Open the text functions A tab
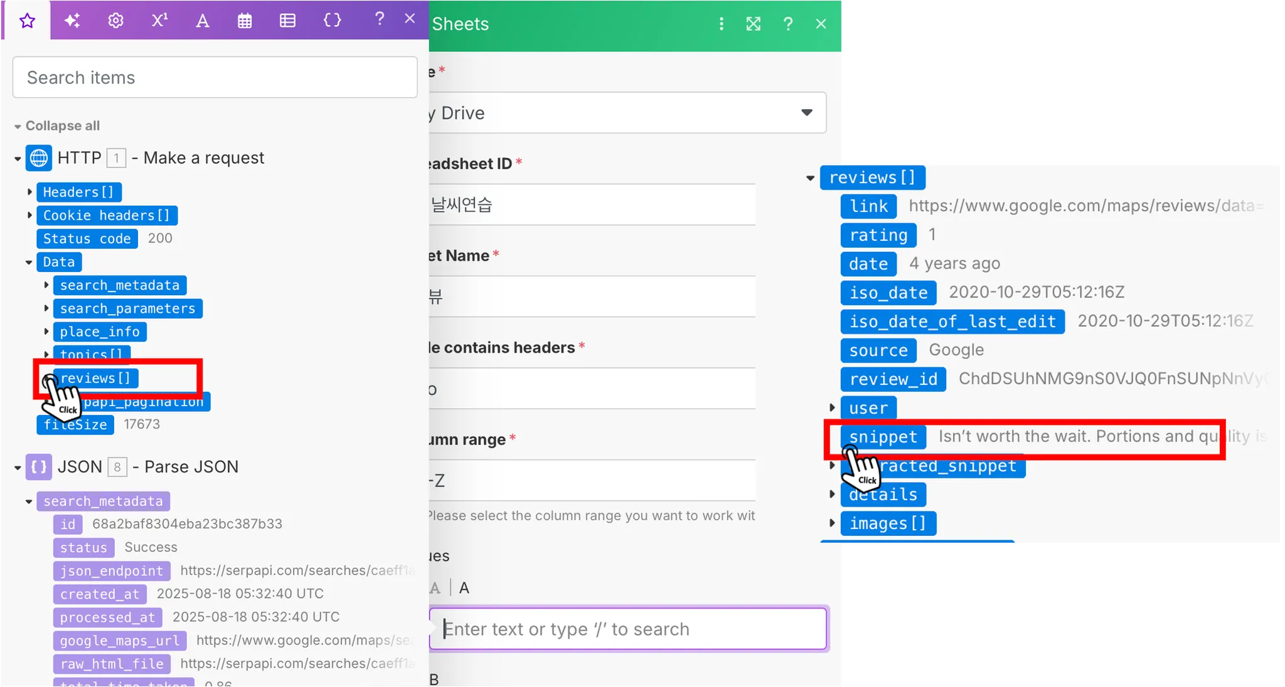Screen dimensions: 1285x687 click(x=202, y=21)
